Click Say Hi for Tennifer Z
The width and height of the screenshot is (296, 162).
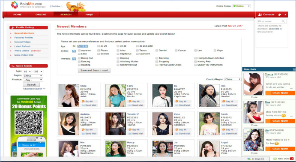pyautogui.click(x=136, y=130)
